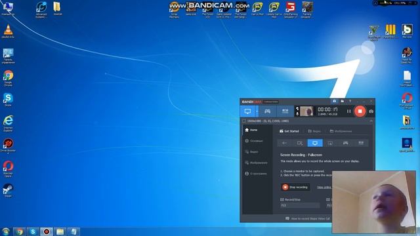420x236 pixels.
Task: Open help question mark in Bandicam title bar
Action: (350, 101)
